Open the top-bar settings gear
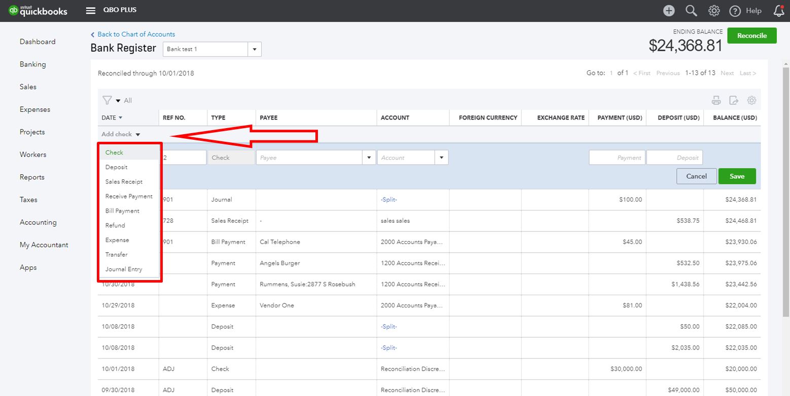Image resolution: width=790 pixels, height=396 pixels. (714, 11)
